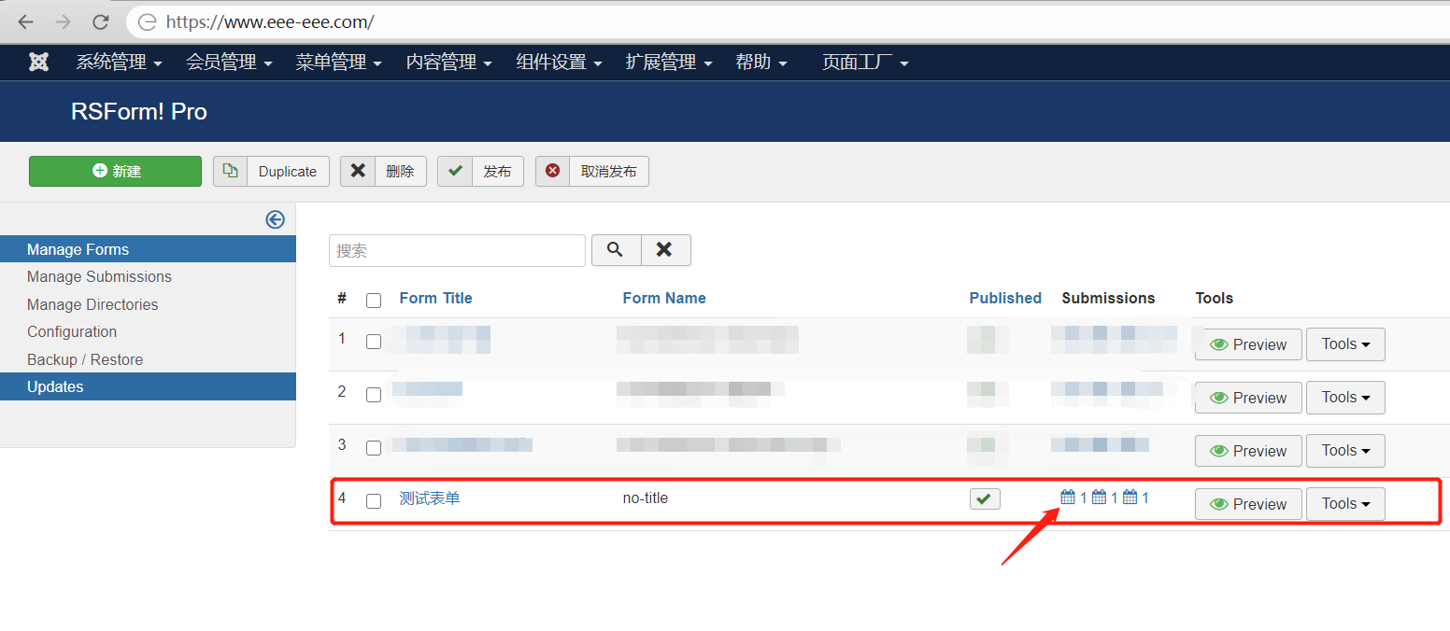Open Tools dropdown for 测试表单 row

(1344, 504)
